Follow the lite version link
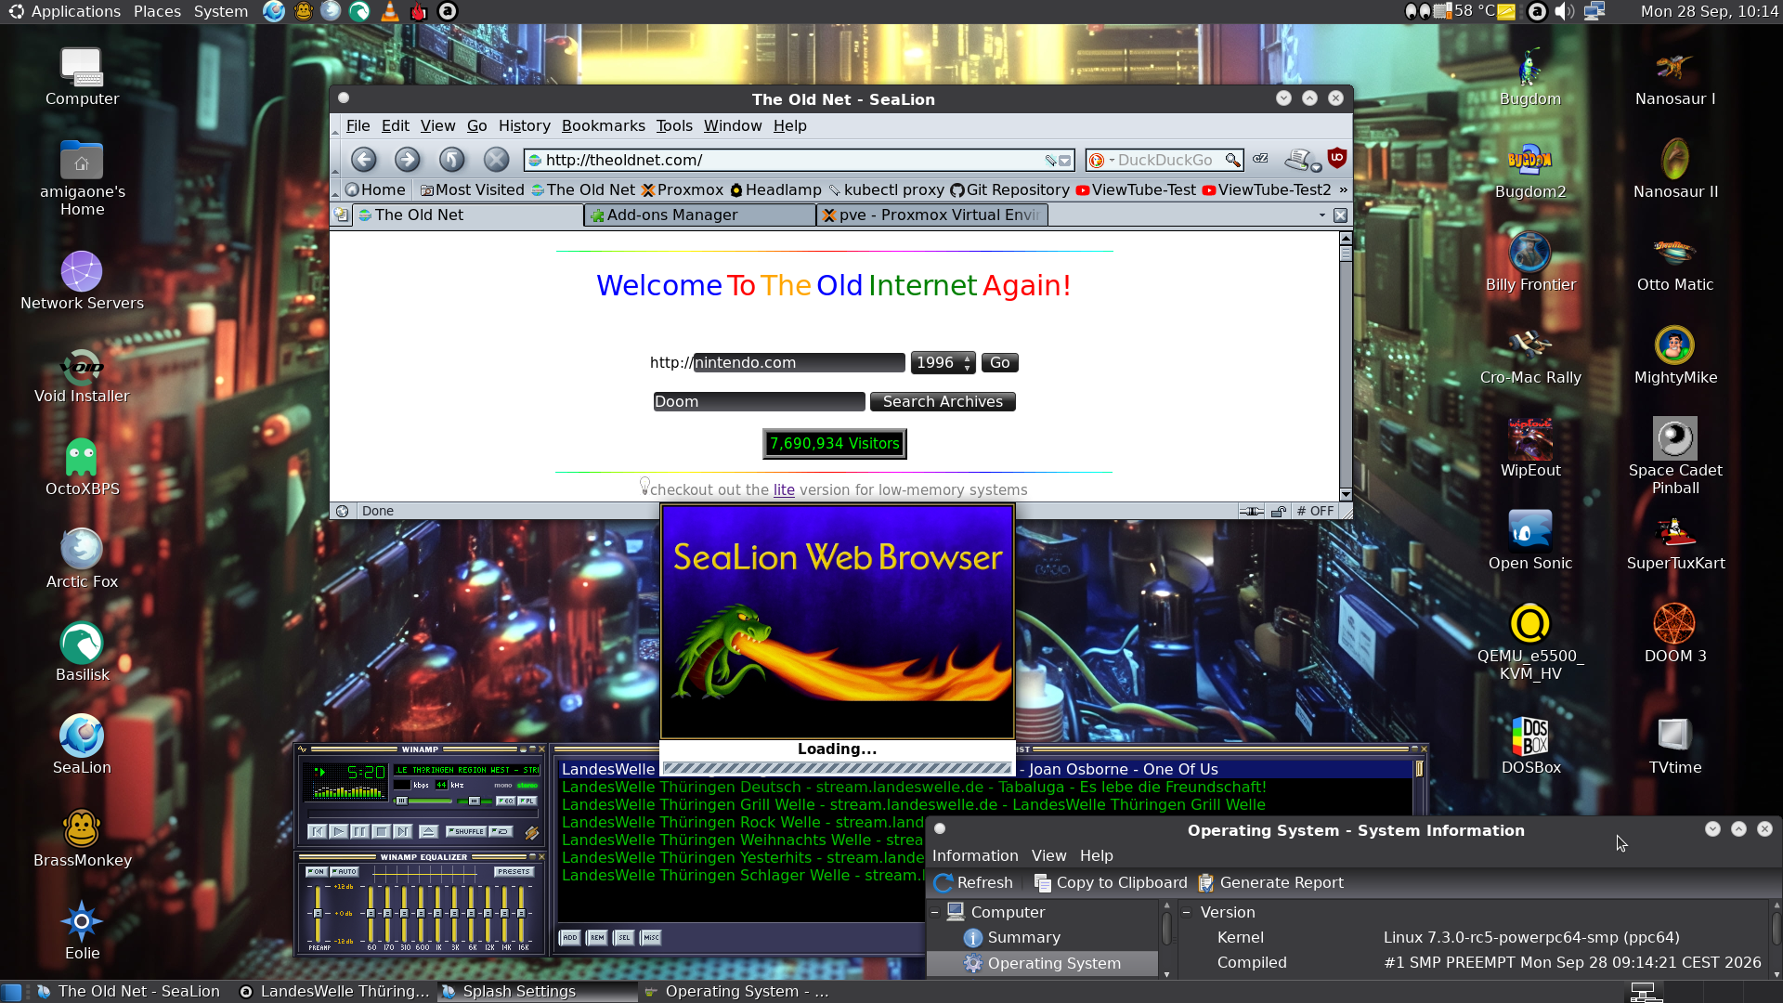The width and height of the screenshot is (1783, 1003). (784, 489)
